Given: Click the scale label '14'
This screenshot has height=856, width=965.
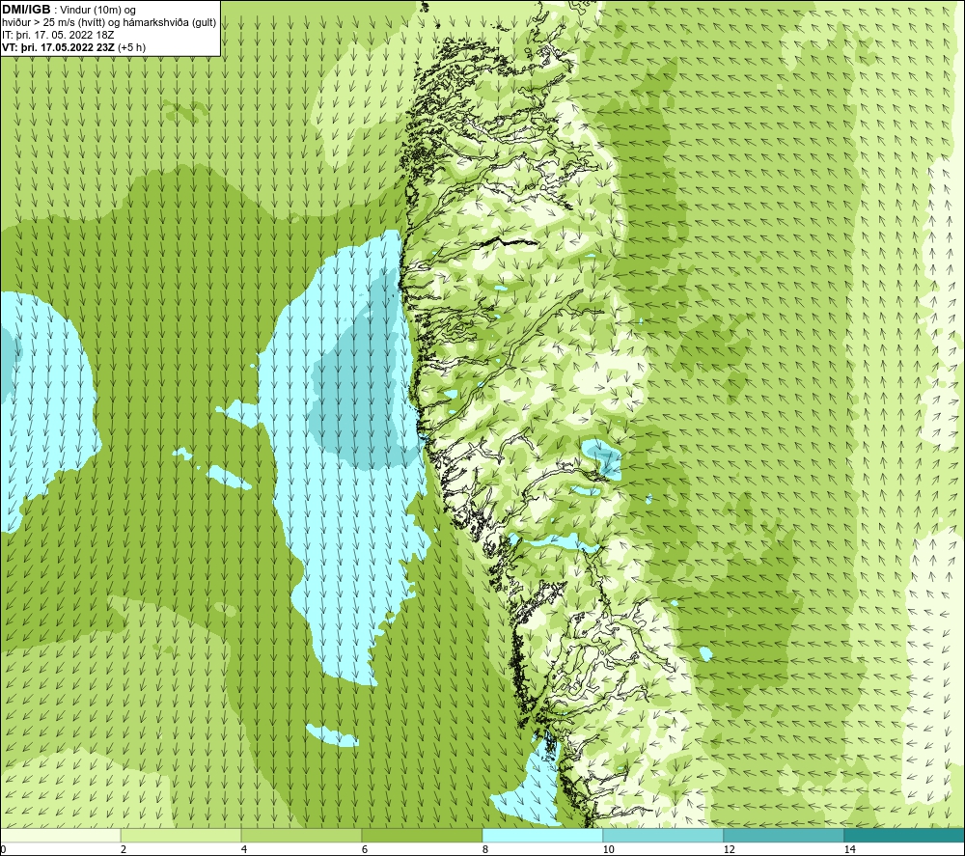Looking at the screenshot, I should (849, 849).
